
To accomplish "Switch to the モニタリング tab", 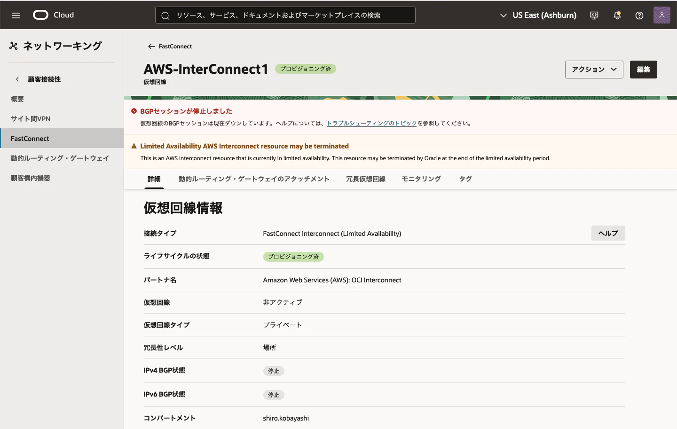I will (x=421, y=179).
